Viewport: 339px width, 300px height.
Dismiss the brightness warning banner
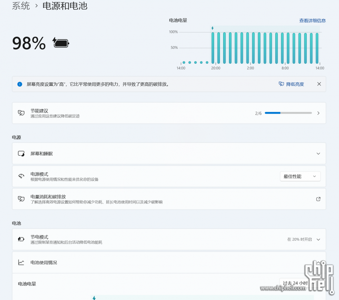[319, 84]
